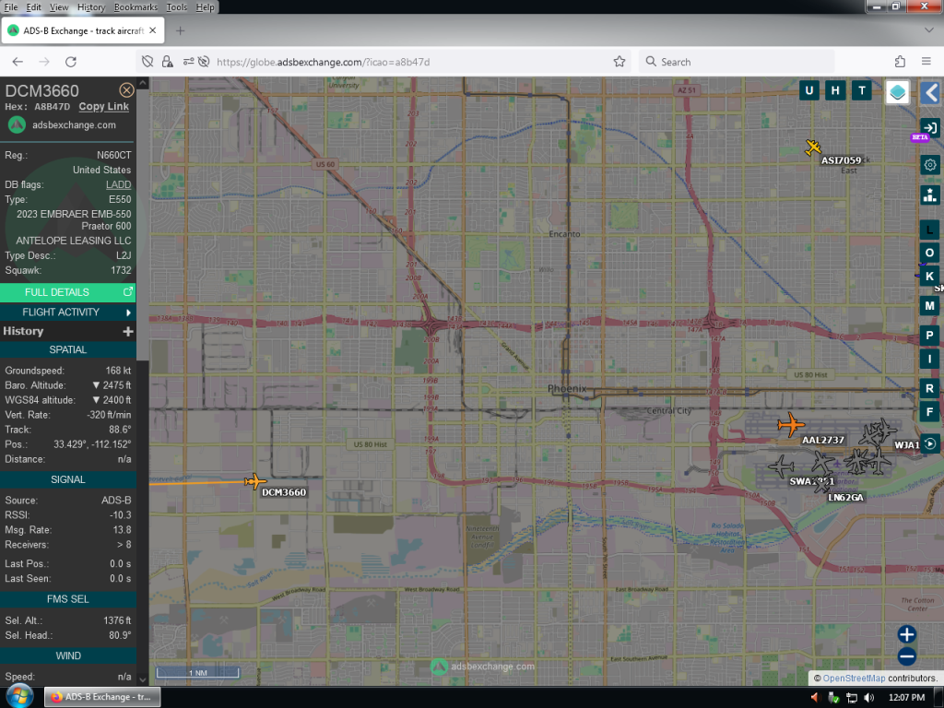Viewport: 944px width, 708px height.
Task: Toggle the T tracks button
Action: (x=862, y=91)
